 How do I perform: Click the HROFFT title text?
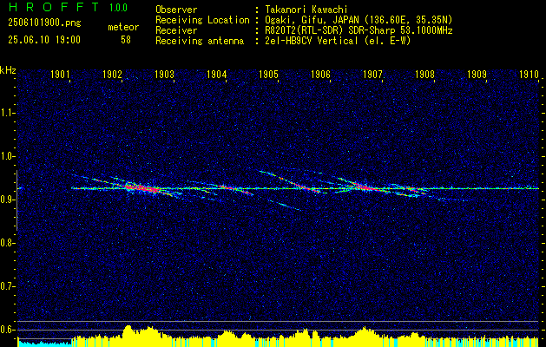click(x=55, y=7)
